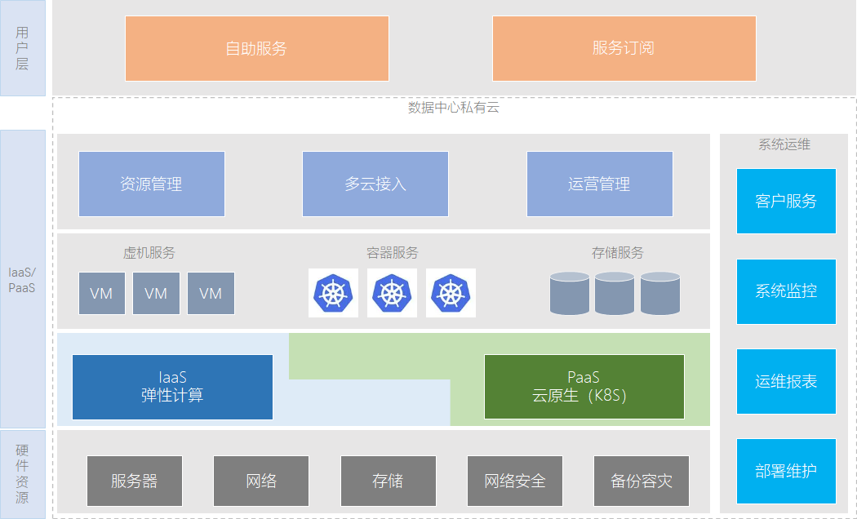Click the 备份容灾 hardware box
This screenshot has width=857, height=519.
point(642,481)
